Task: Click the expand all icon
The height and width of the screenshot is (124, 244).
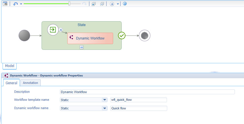Action: (93, 4)
